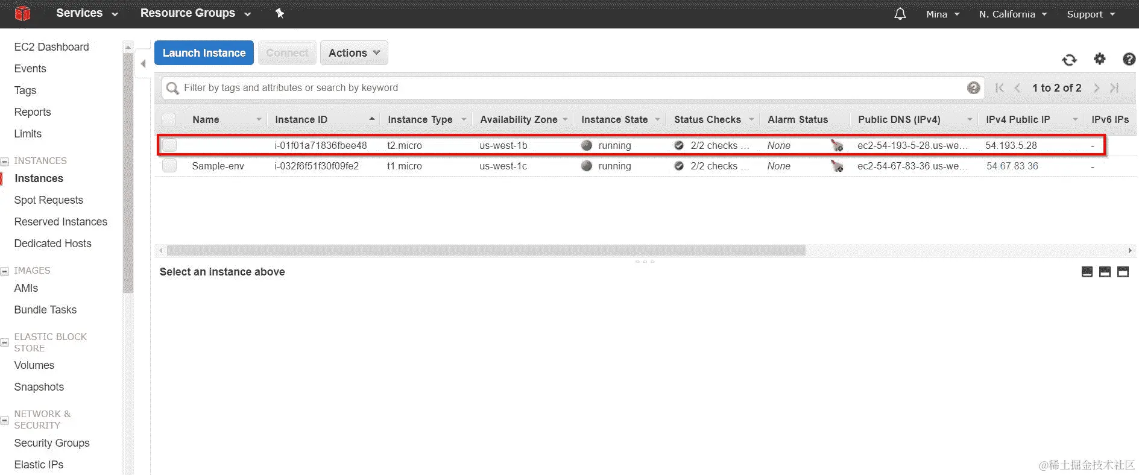Open Snapshots in sidebar
This screenshot has height=475, width=1139.
pyautogui.click(x=39, y=387)
